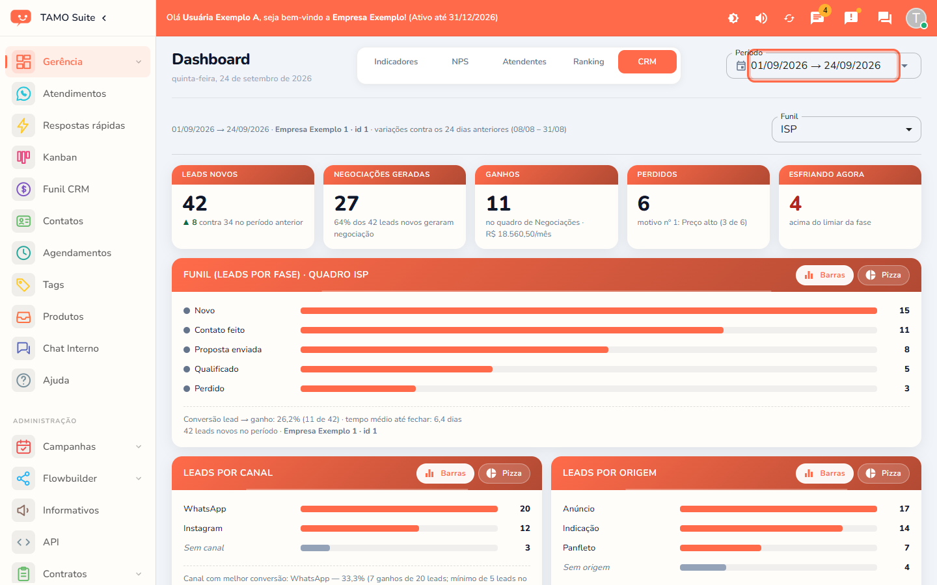
Task: Open Chat Interno bubble icon
Action: click(23, 348)
